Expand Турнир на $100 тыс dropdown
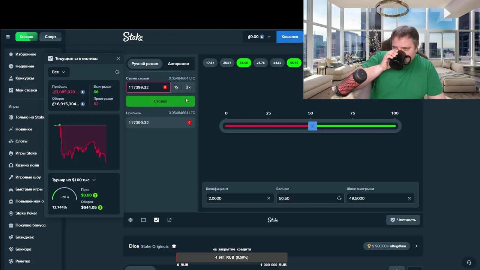Image resolution: width=480 pixels, height=270 pixels. (x=94, y=180)
